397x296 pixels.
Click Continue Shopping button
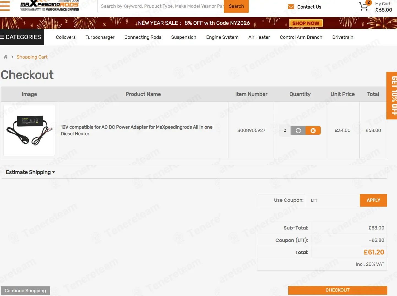point(25,291)
